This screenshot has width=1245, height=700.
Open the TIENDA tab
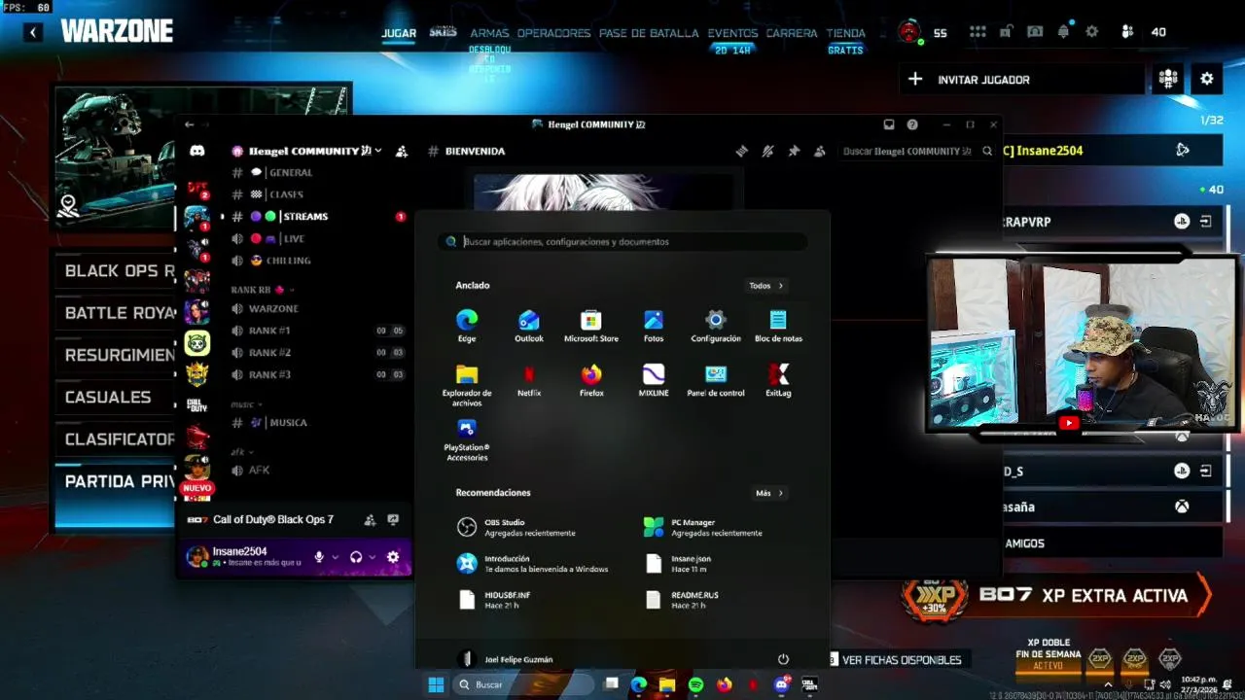(x=845, y=33)
